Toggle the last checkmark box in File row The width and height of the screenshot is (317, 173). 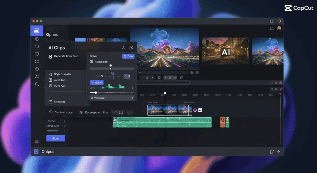tap(128, 113)
